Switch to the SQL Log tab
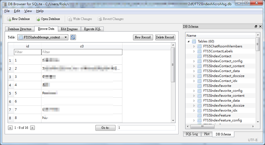The width and height of the screenshot is (265, 145). click(192, 134)
